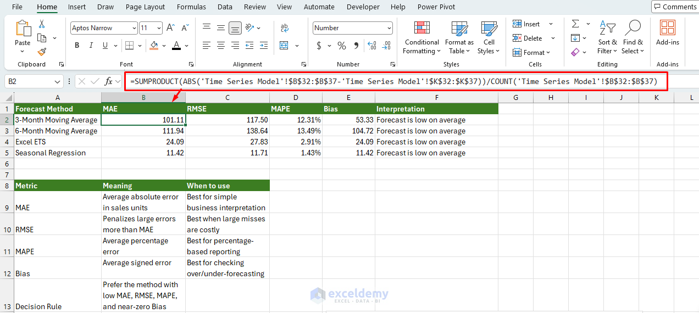Switch to the Insert tab
The height and width of the screenshot is (313, 699).
[x=77, y=7]
